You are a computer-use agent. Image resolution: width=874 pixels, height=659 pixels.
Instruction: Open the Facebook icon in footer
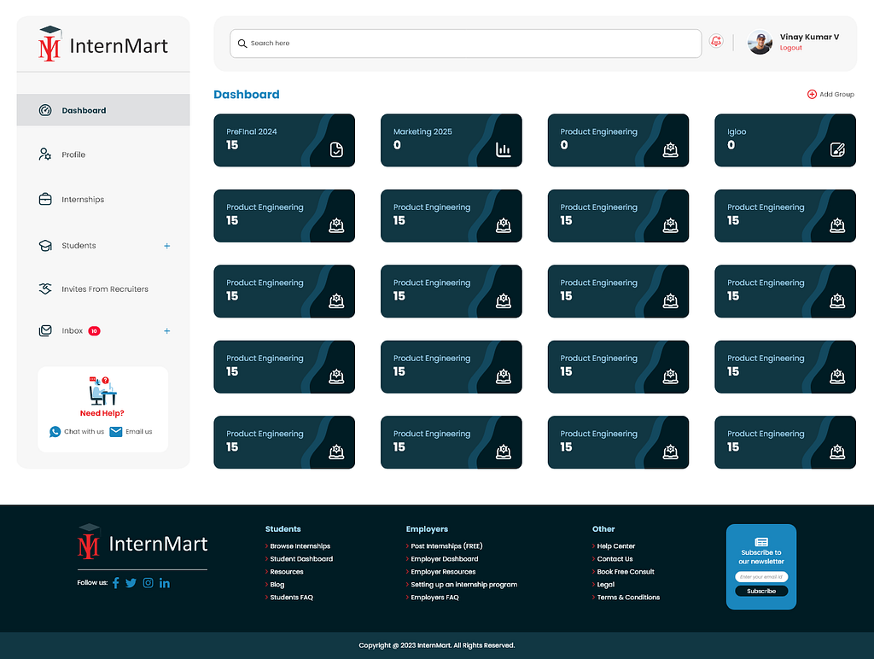point(116,583)
